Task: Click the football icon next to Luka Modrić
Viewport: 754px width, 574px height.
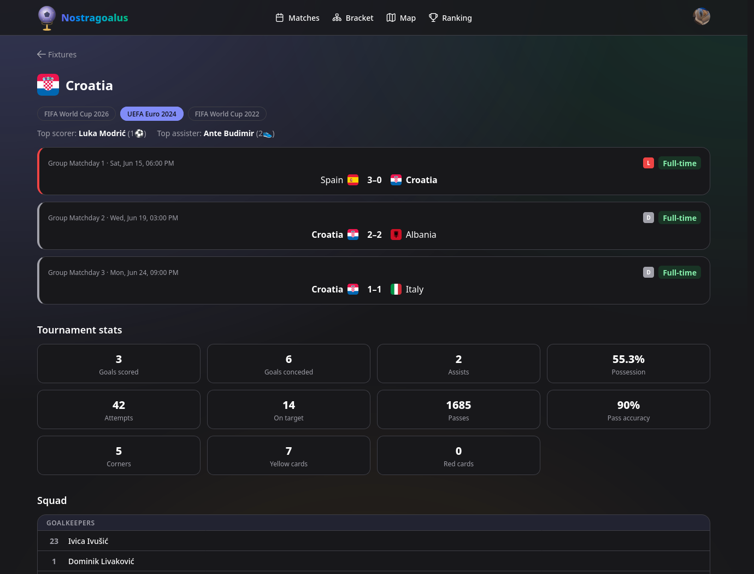Action: 139,133
